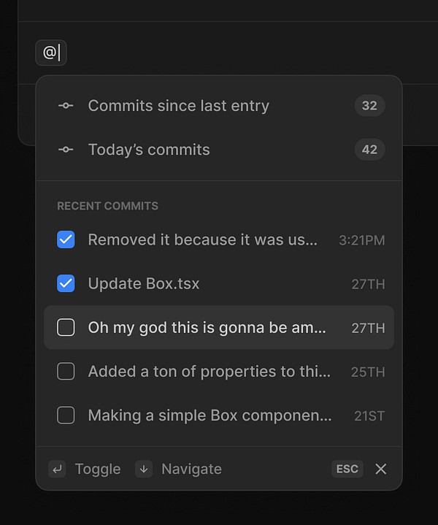Click the Toggle hint label
The image size is (438, 525).
point(98,469)
